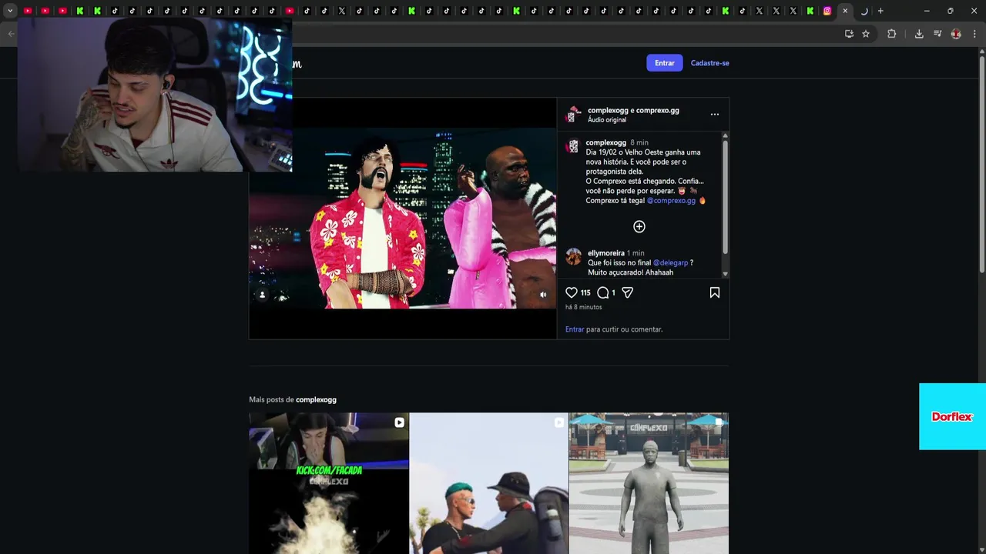This screenshot has width=986, height=554.
Task: Show tagged people on the video
Action: [262, 295]
